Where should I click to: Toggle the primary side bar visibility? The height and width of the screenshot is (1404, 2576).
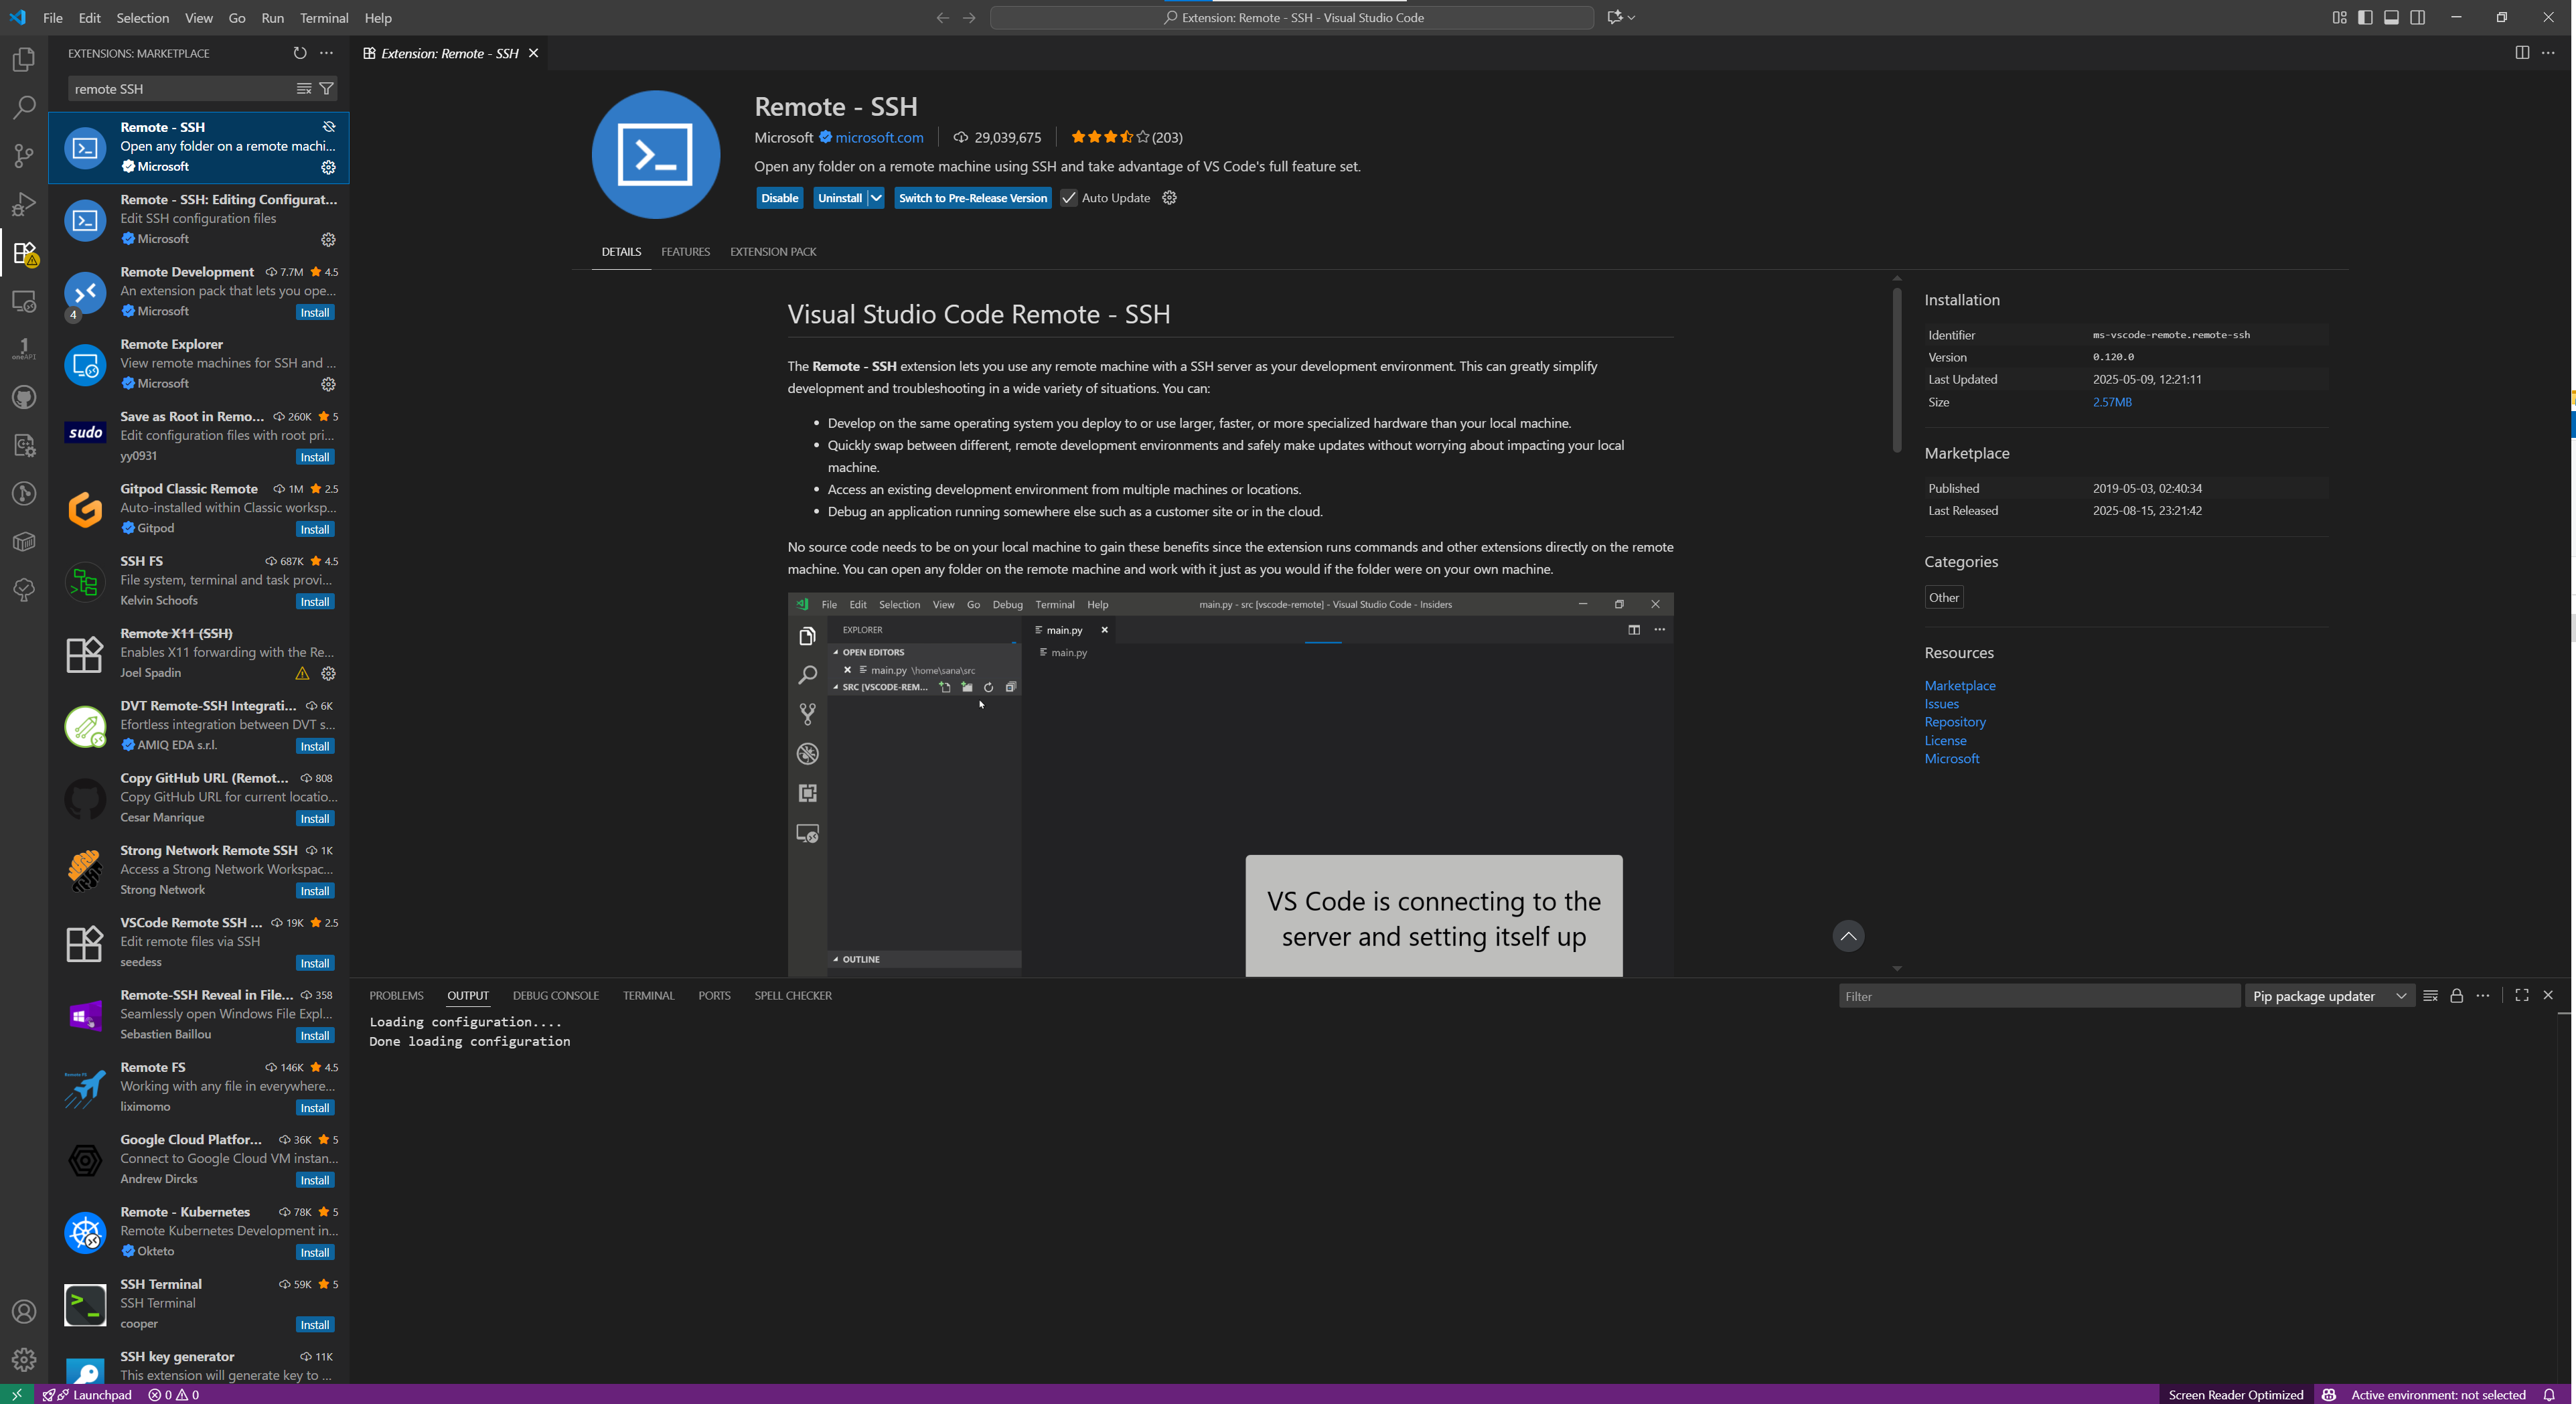pos(2364,17)
